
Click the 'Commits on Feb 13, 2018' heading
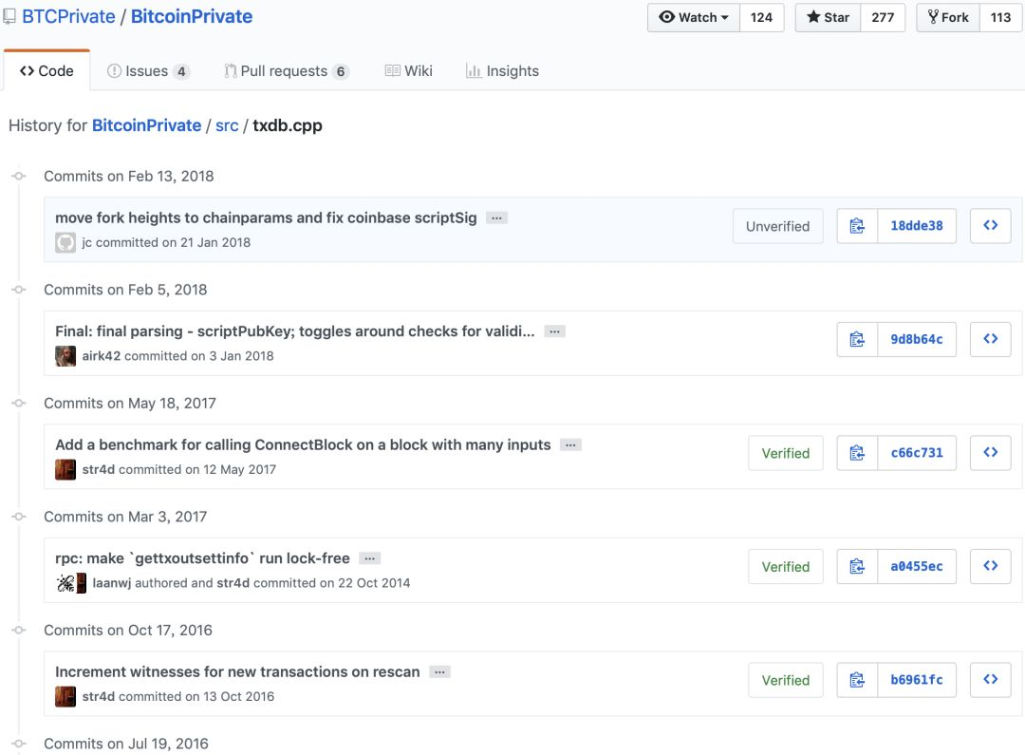click(x=129, y=176)
